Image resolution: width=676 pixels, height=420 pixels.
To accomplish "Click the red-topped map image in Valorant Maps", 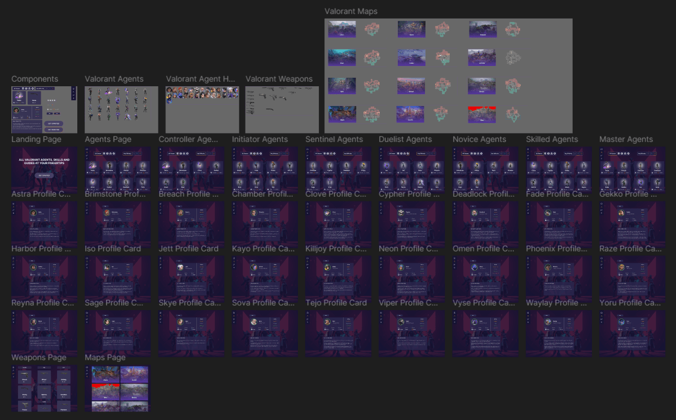I will click(x=481, y=114).
